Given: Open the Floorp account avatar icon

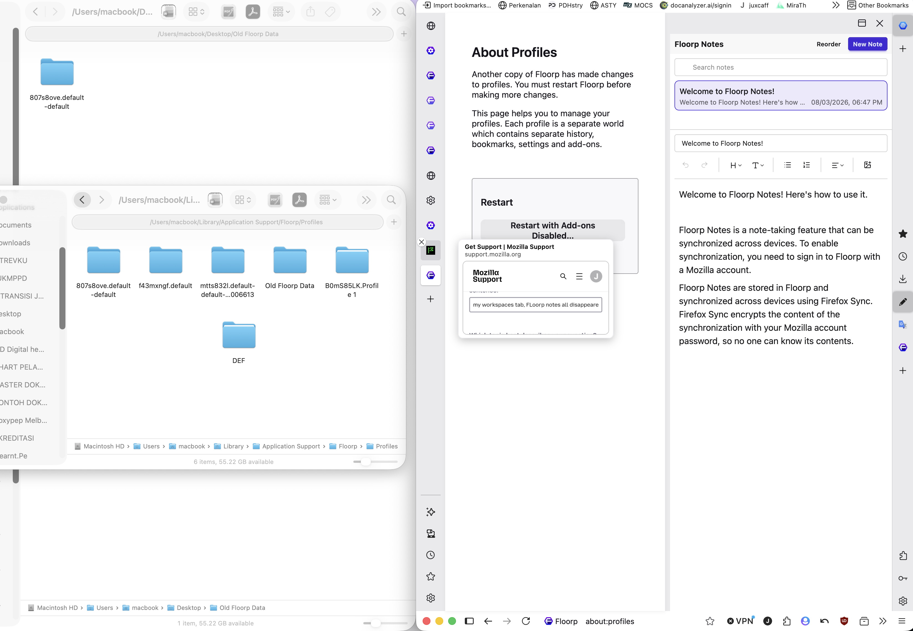Looking at the screenshot, I should (806, 621).
